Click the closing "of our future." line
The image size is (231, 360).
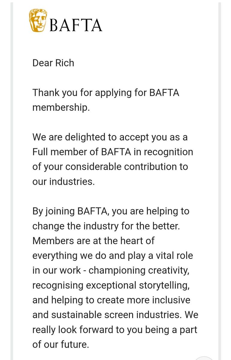pyautogui.click(x=61, y=343)
